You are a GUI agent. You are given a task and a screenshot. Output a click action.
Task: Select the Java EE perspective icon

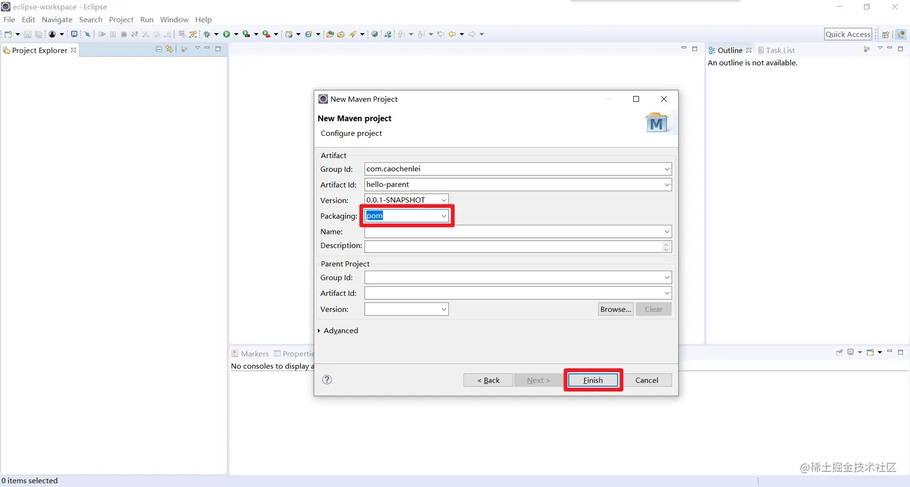(x=900, y=34)
